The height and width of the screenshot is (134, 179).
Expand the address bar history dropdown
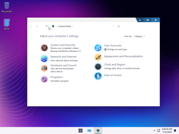click(113, 26)
